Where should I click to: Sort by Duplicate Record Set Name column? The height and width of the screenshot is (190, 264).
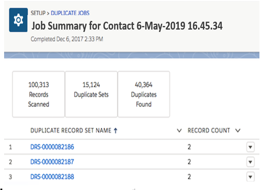point(71,131)
